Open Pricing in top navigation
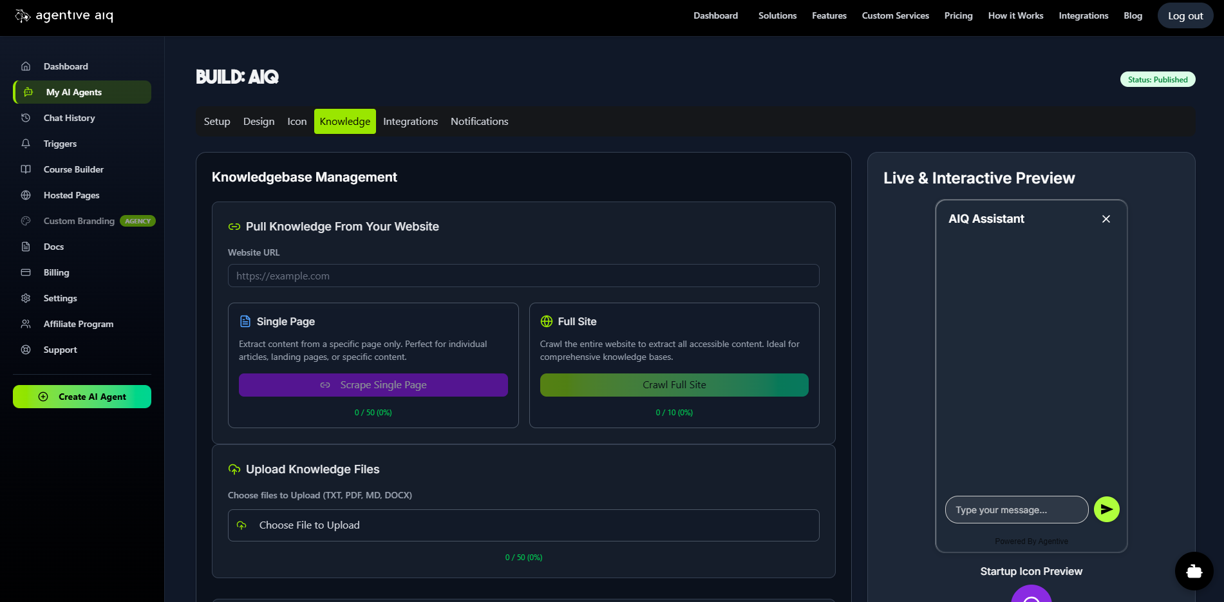 click(959, 15)
